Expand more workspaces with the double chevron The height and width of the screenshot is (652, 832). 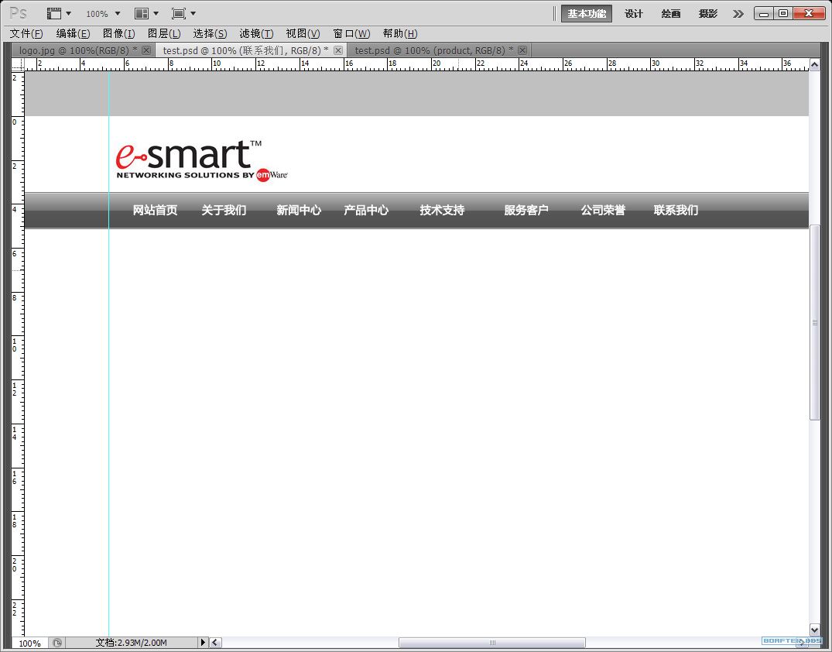click(x=738, y=14)
